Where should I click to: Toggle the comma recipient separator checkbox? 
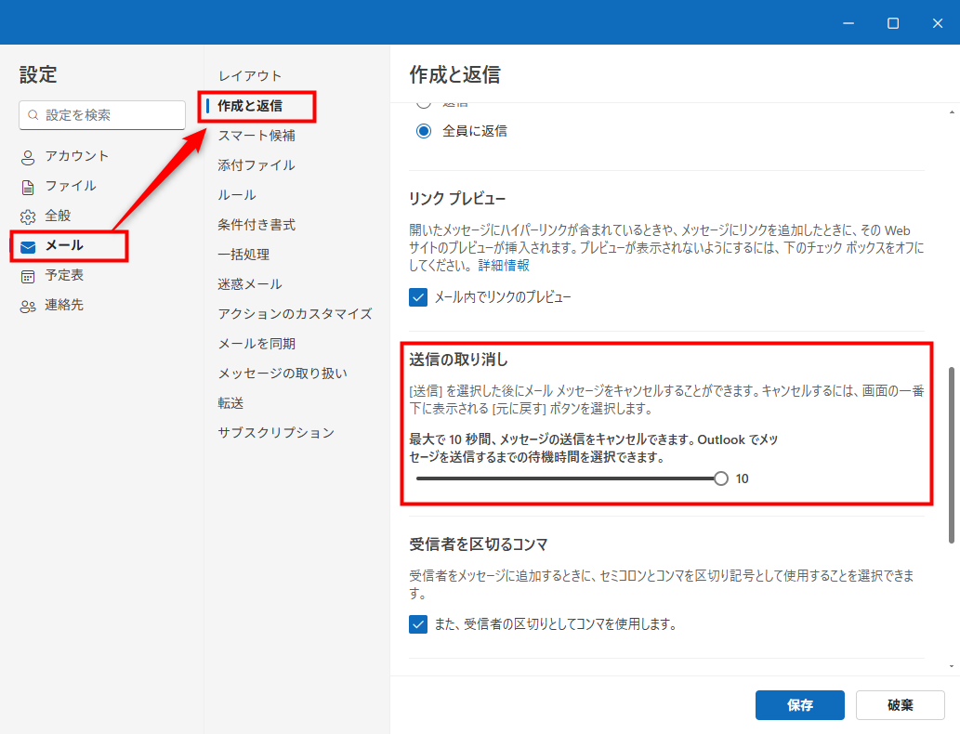click(x=418, y=624)
